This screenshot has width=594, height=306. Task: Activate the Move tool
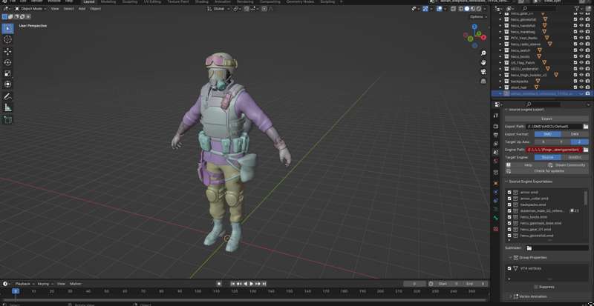[8, 52]
